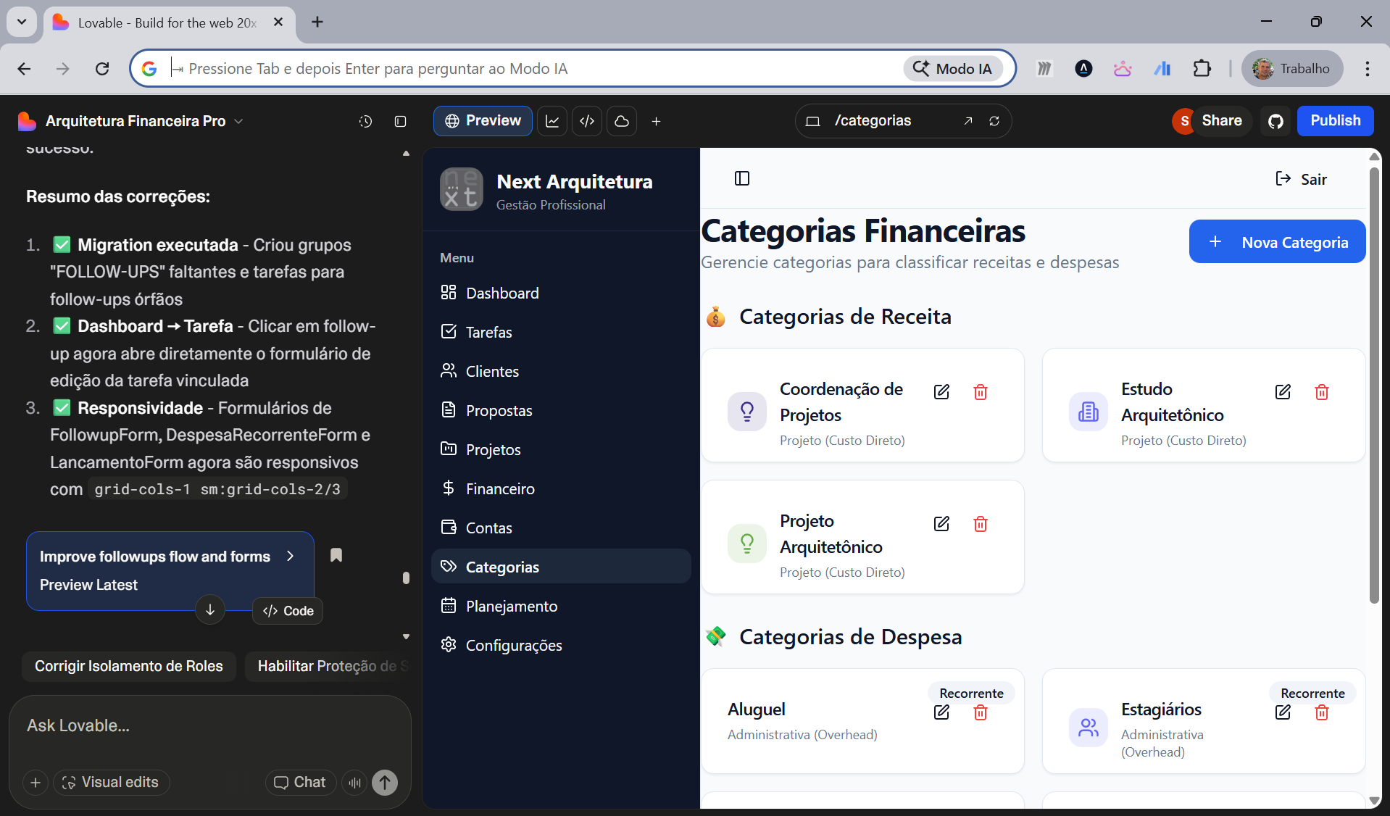This screenshot has width=1390, height=816.
Task: Click the plus icon next to cloud icon
Action: [657, 121]
